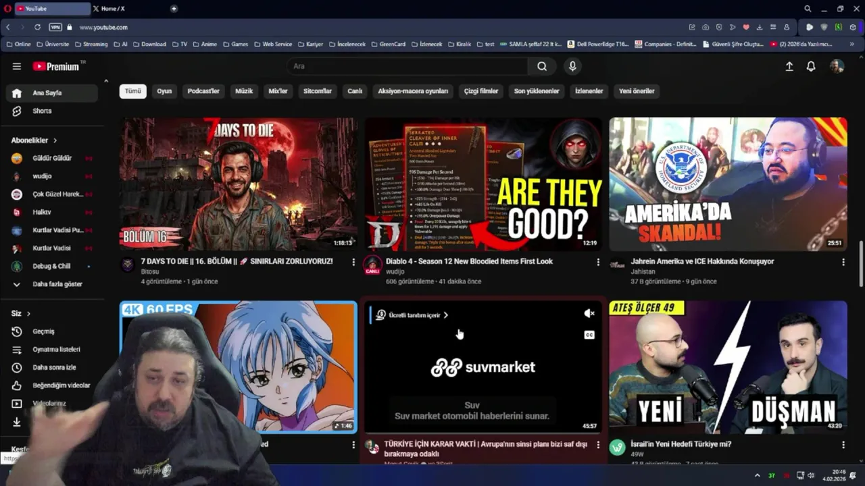Screen dimensions: 865x486
Task: Open the Games bookmarks folder
Action: (235, 44)
